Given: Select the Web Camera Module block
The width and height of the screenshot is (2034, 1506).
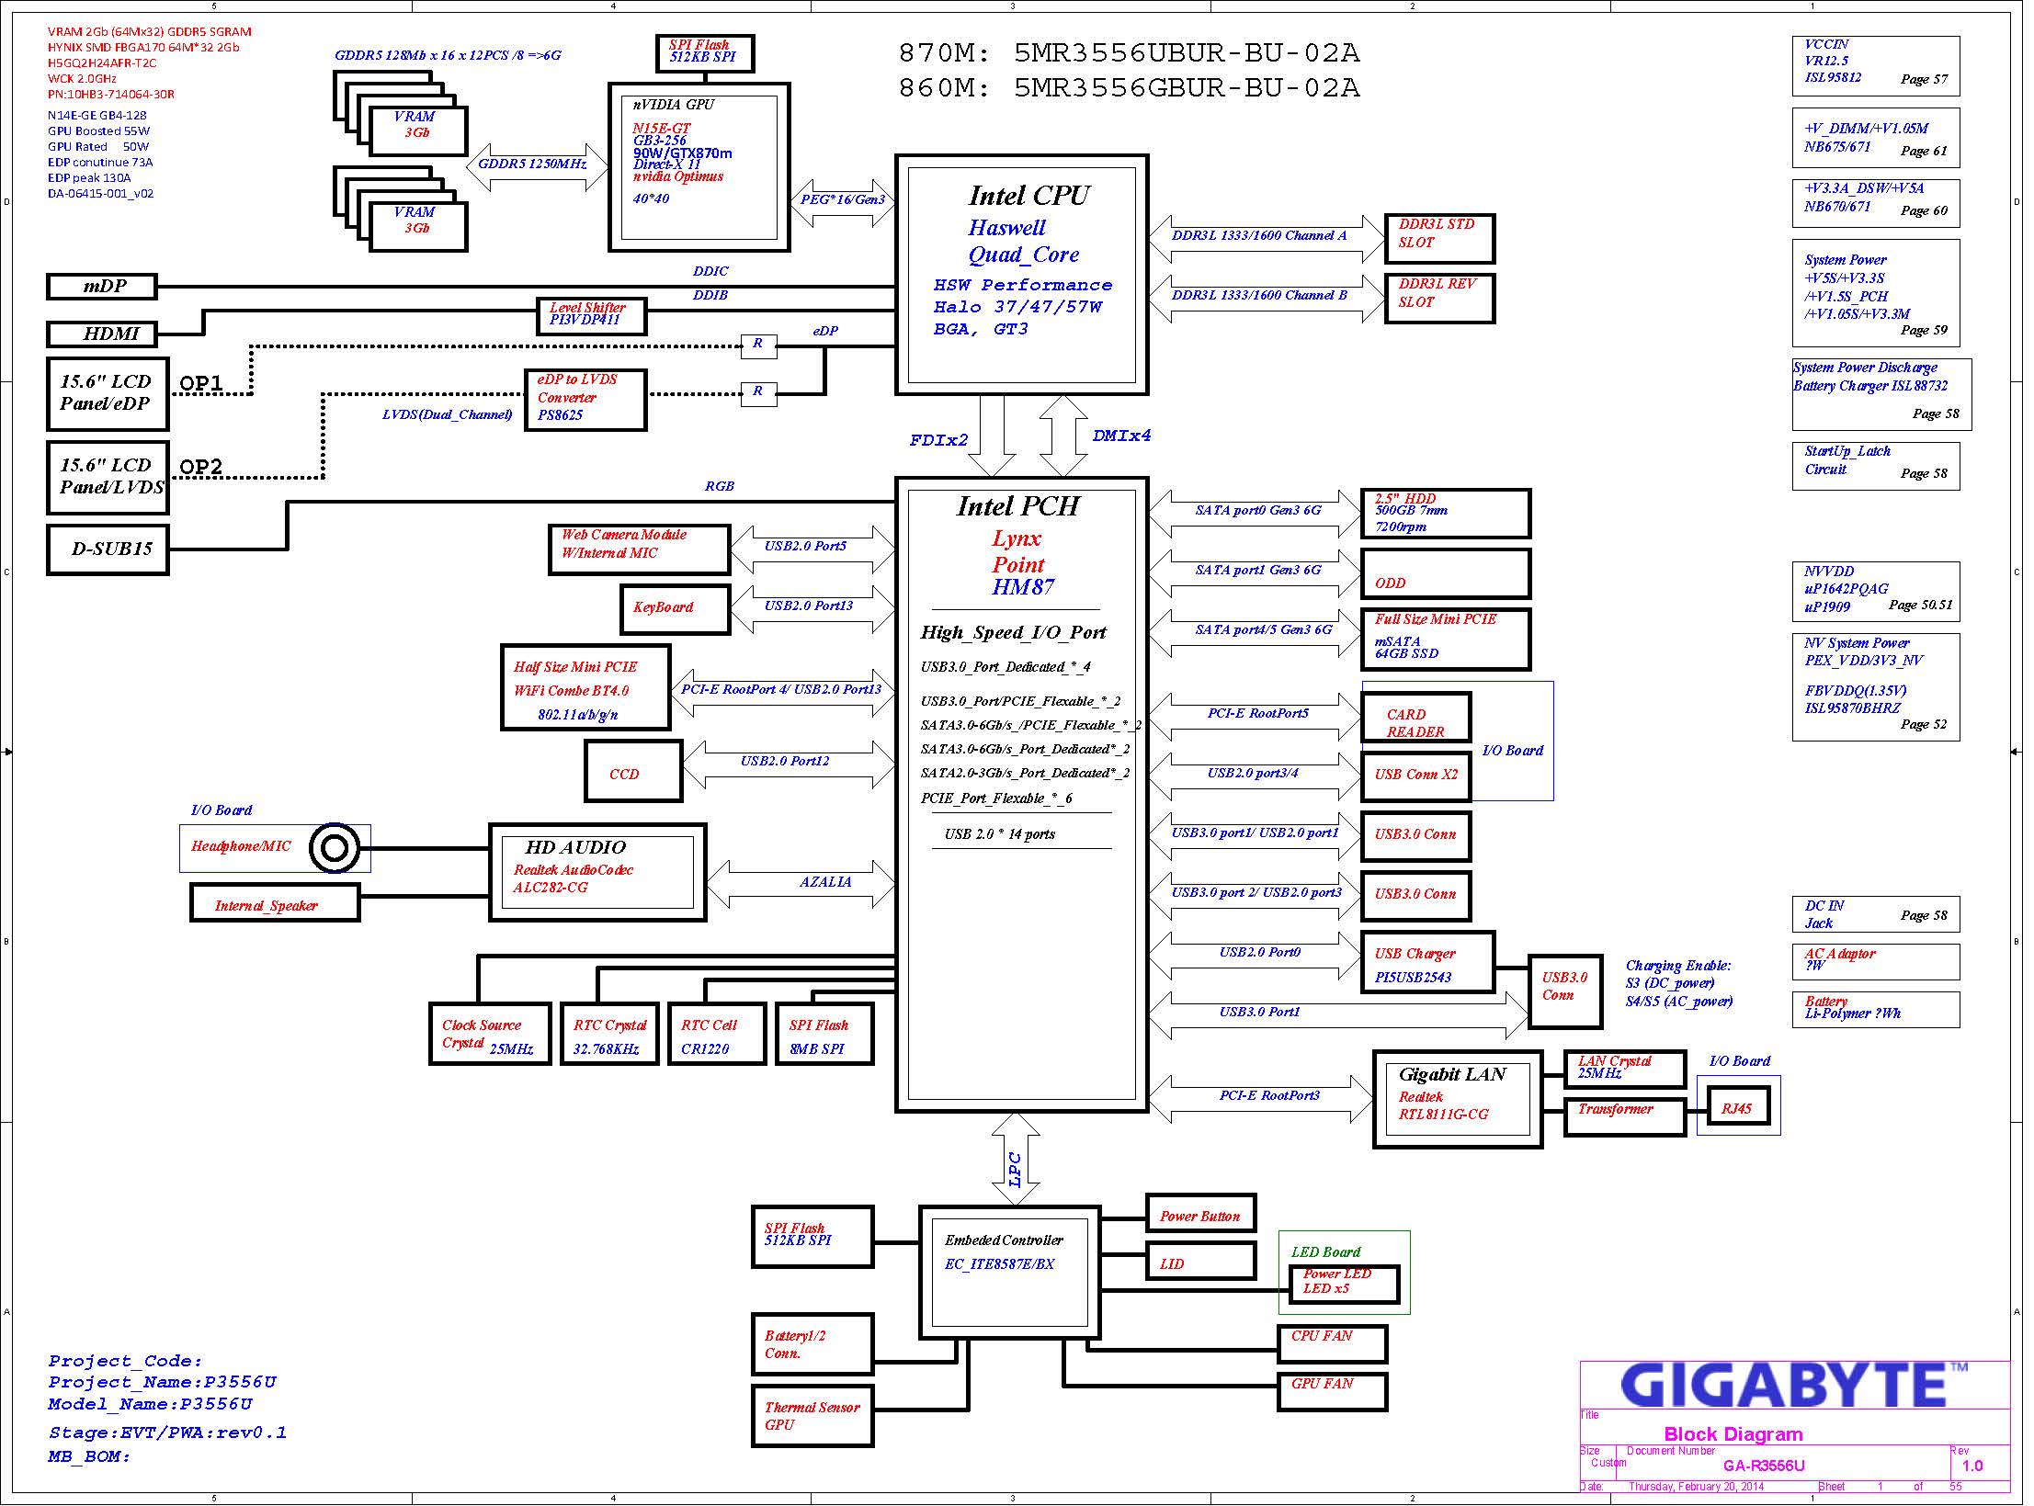Looking at the screenshot, I should (x=639, y=549).
